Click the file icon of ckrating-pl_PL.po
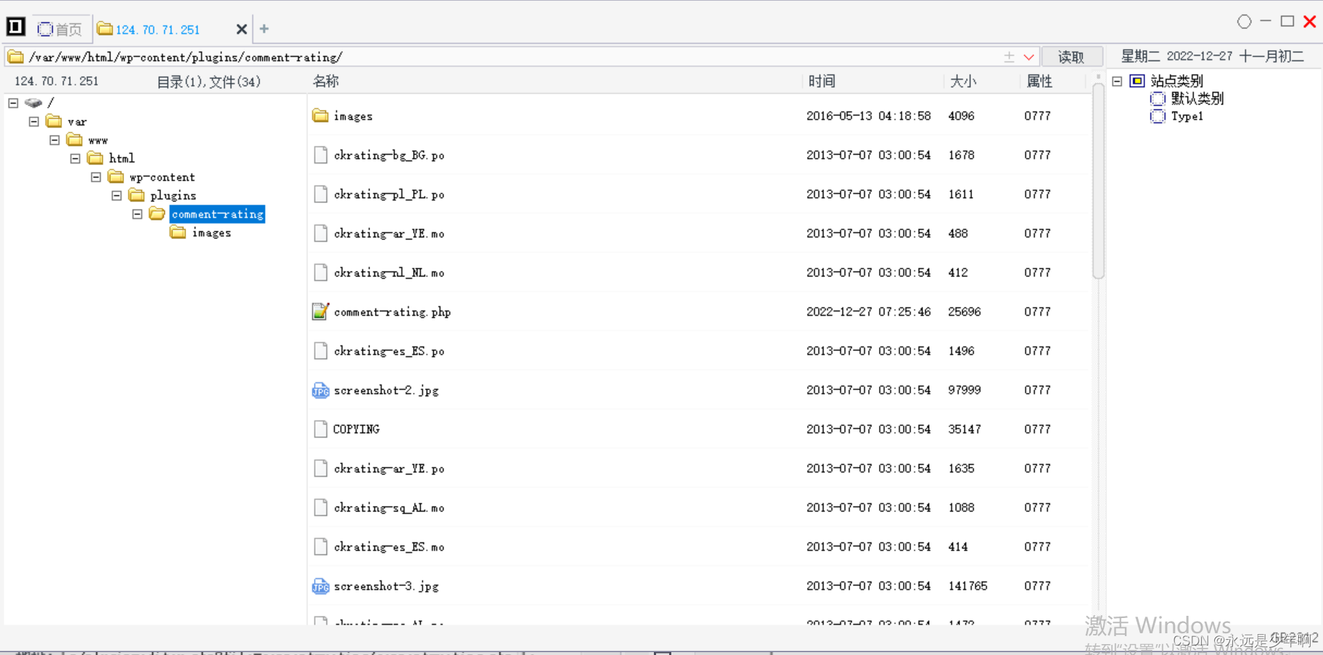The image size is (1323, 655). (x=320, y=194)
